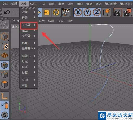Expand the 材质 submenu

pos(29,67)
